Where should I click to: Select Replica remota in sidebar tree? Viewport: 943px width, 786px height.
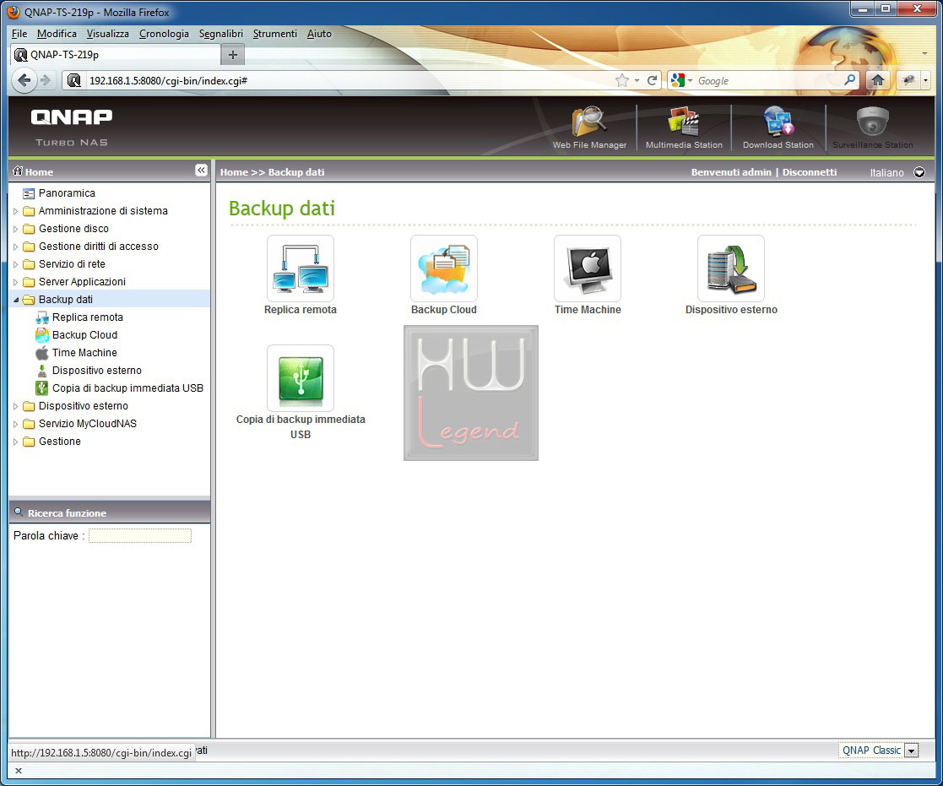pyautogui.click(x=87, y=317)
